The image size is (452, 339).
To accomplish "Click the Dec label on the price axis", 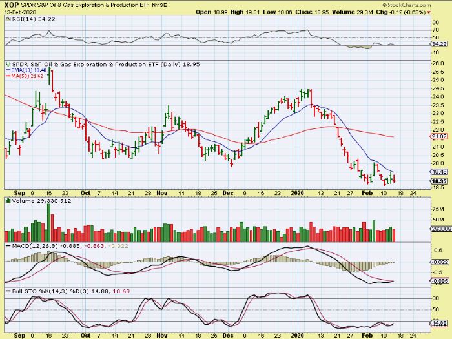I will pos(228,193).
